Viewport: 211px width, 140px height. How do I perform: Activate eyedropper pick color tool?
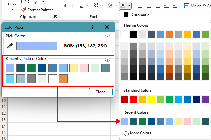click(10, 46)
